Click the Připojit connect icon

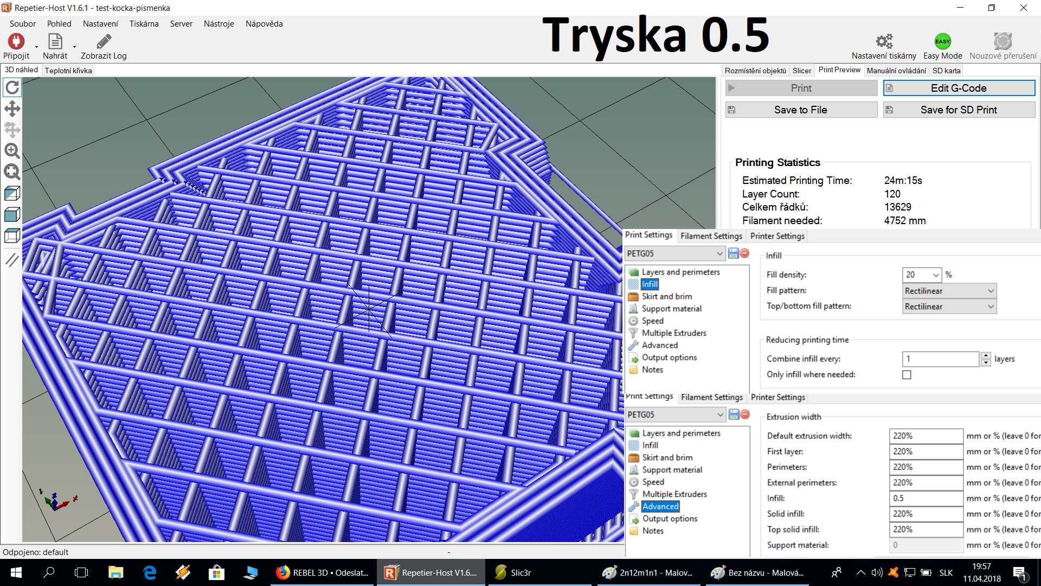click(16, 41)
